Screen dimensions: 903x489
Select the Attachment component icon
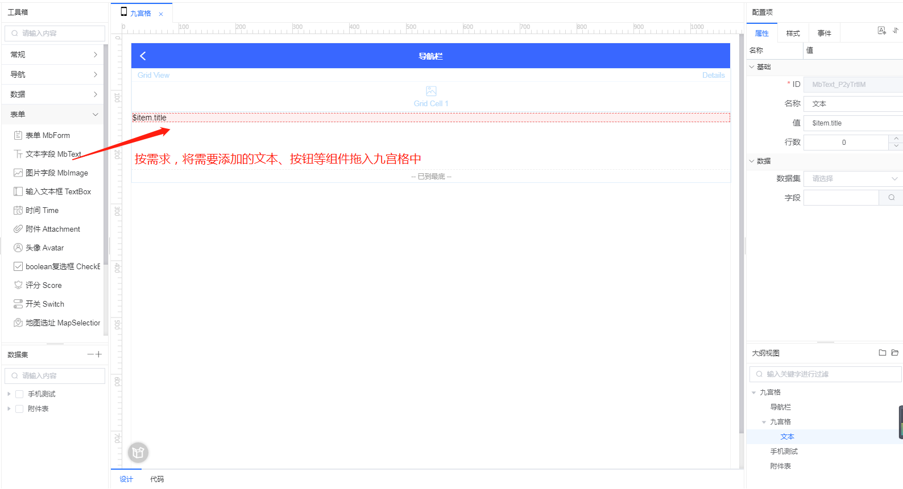click(18, 229)
